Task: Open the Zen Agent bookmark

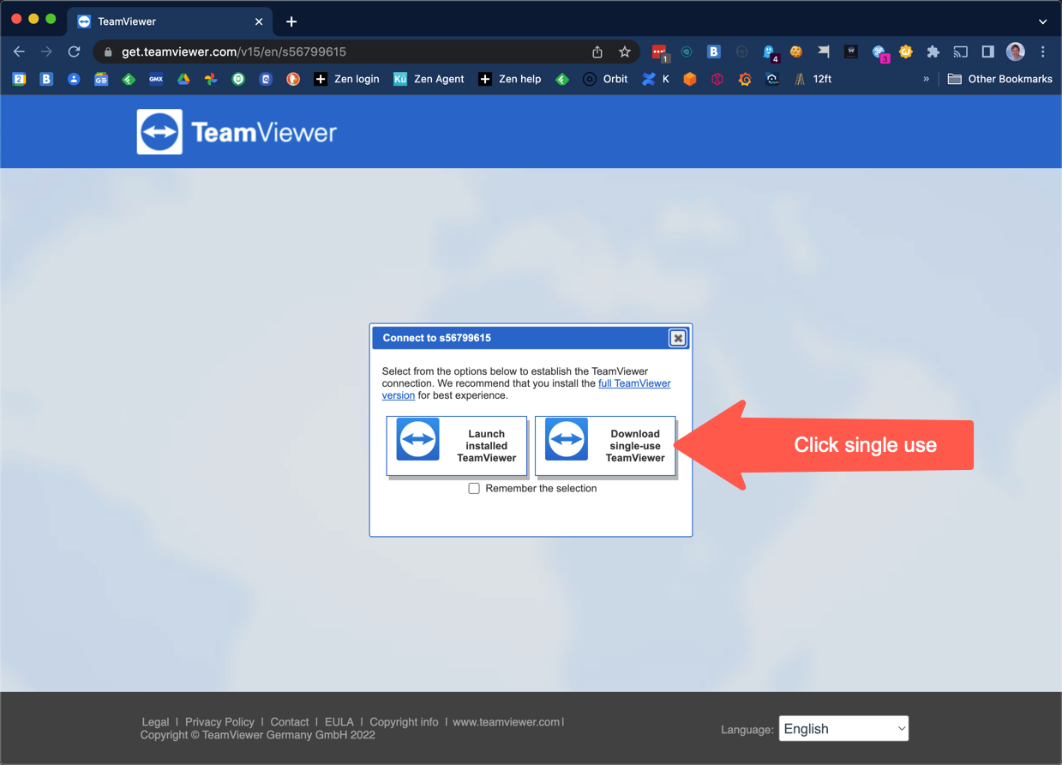Action: pyautogui.click(x=429, y=79)
